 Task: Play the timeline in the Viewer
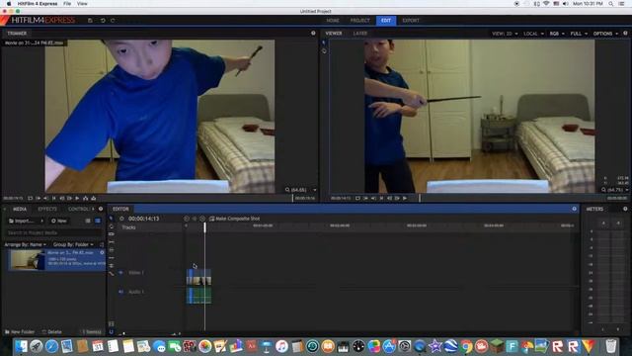coord(405,198)
